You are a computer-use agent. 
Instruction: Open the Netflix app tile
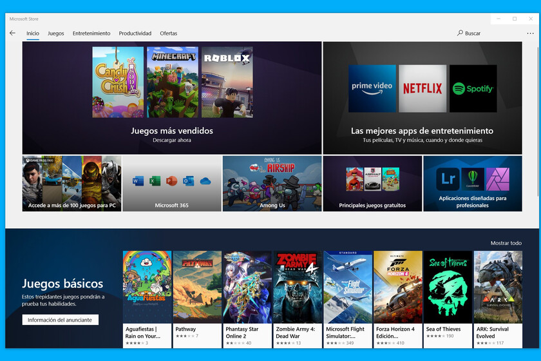pyautogui.click(x=422, y=88)
